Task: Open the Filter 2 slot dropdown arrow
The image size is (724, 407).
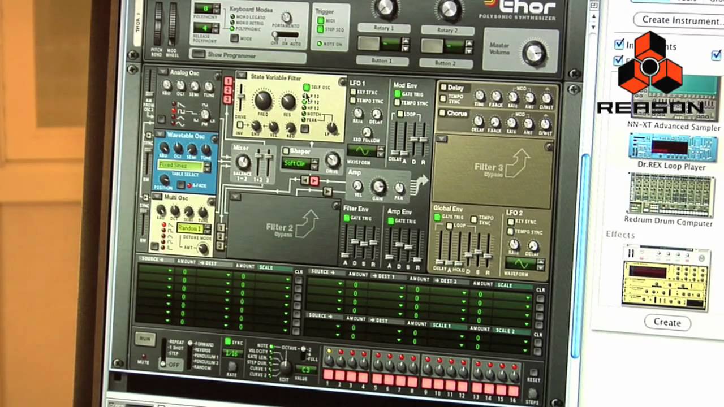Action: (235, 197)
